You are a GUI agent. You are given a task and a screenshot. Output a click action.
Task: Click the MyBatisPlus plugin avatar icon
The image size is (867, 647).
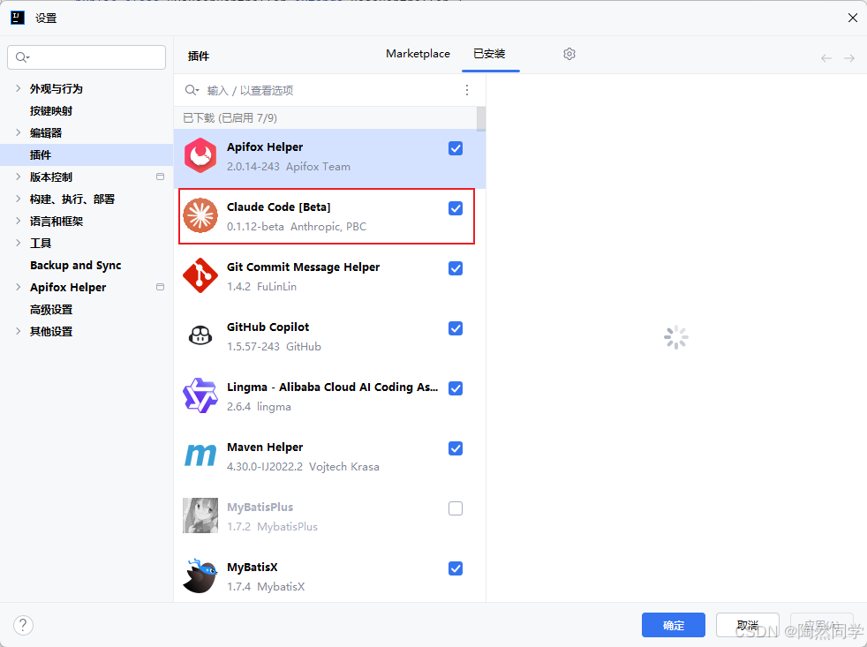tap(200, 515)
